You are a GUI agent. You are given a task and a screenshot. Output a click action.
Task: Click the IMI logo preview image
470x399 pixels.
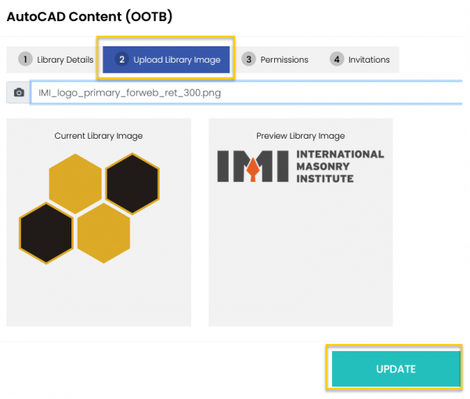pyautogui.click(x=301, y=166)
